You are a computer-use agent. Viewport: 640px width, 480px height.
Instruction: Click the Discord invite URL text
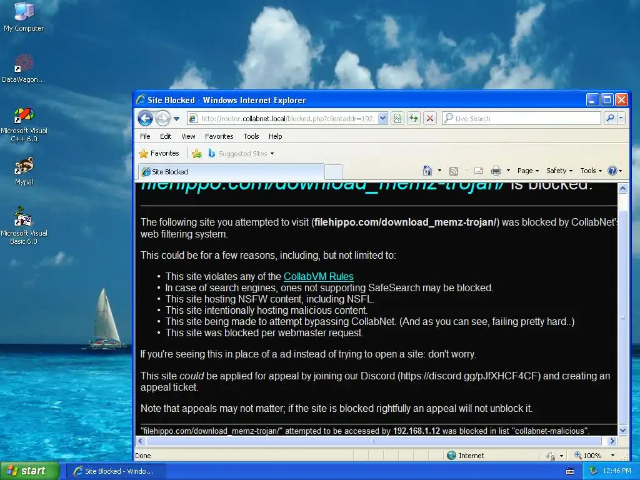tap(469, 376)
